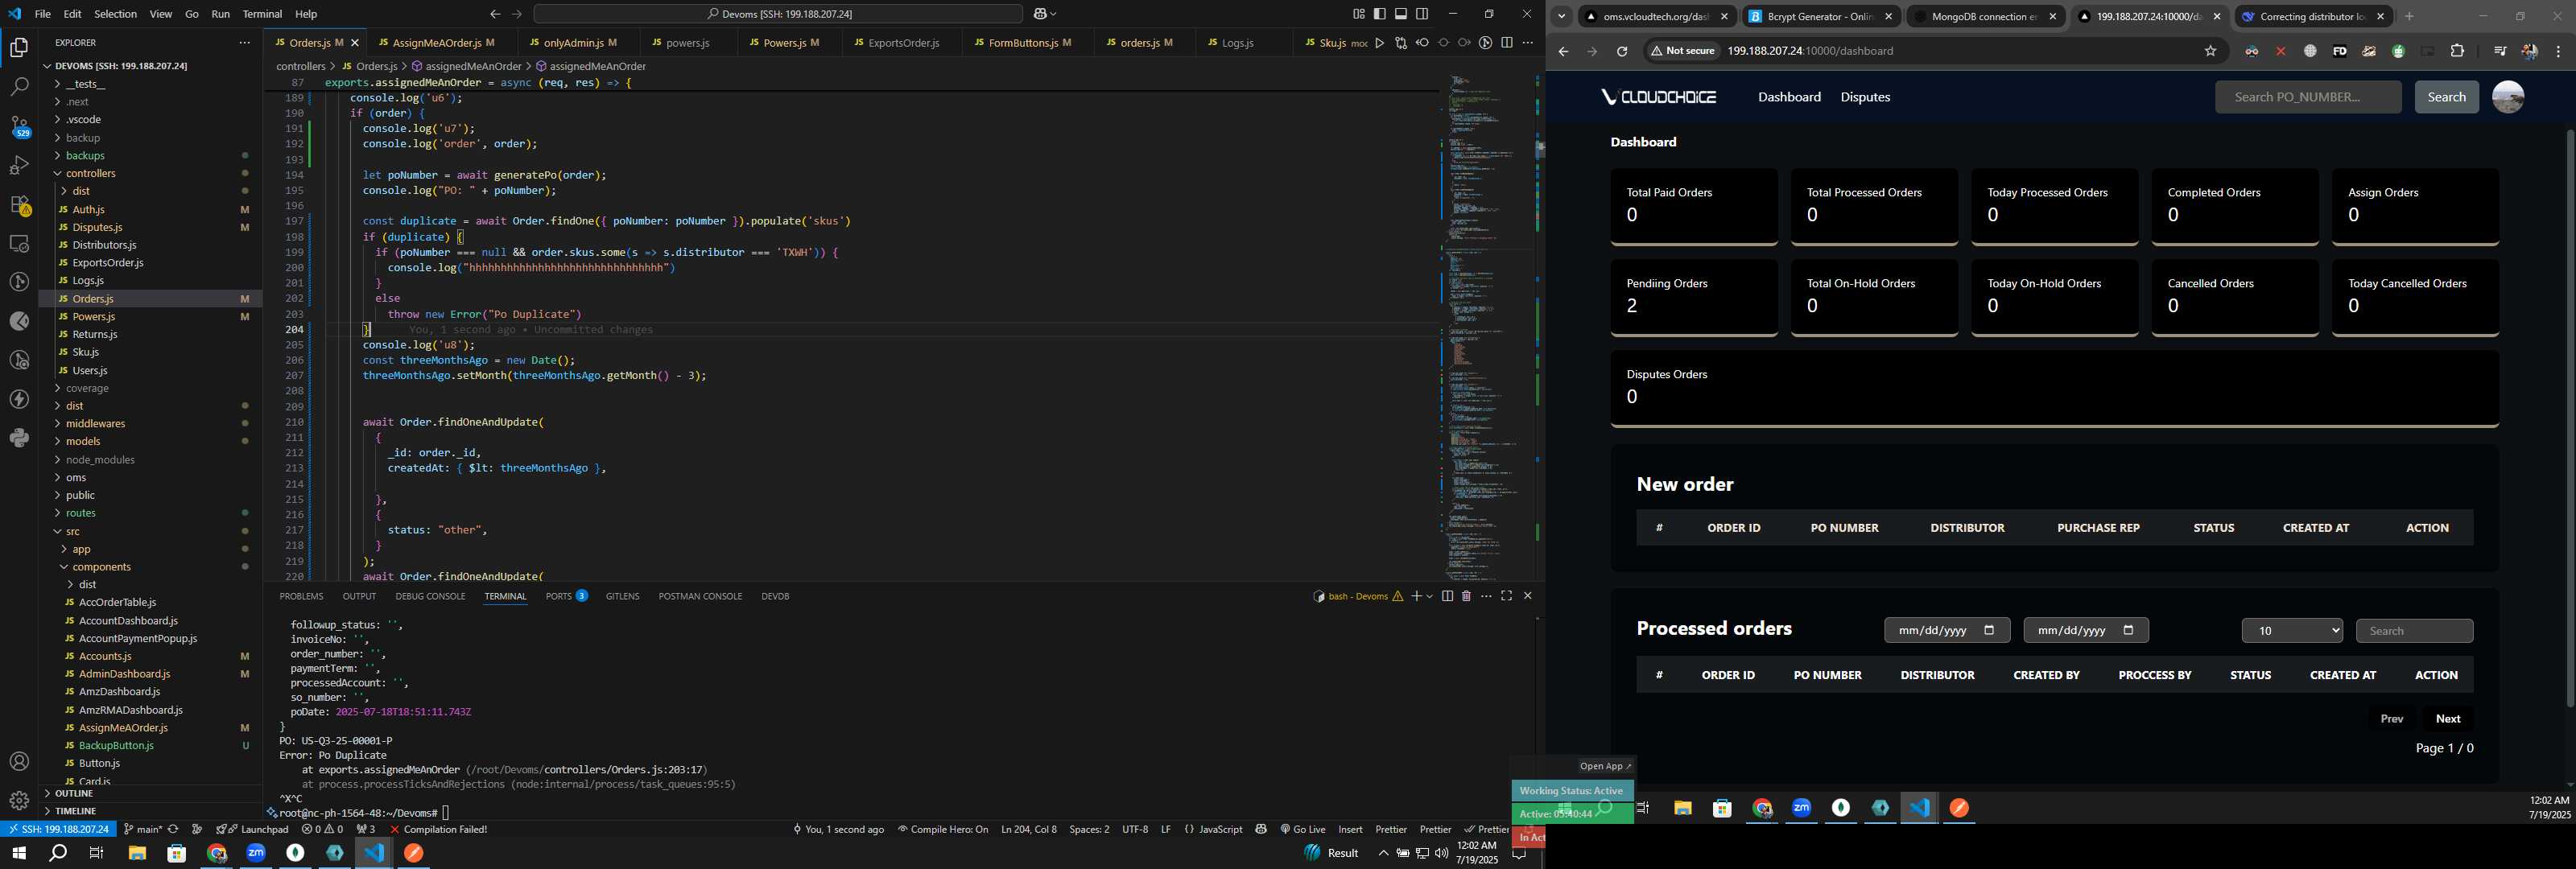The height and width of the screenshot is (869, 2576).
Task: Switch to the DEBUG CONSOLE panel tab
Action: coord(430,596)
